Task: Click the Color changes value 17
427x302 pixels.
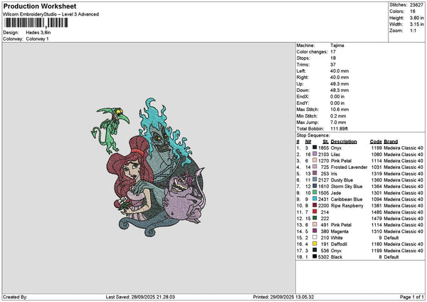Action: (333, 52)
